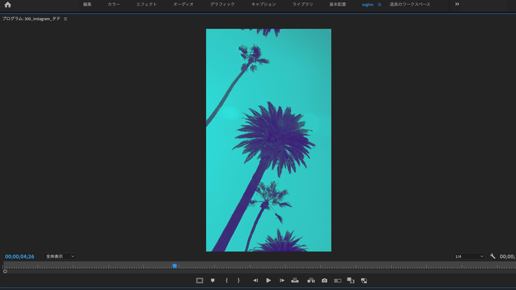
Task: Switch to the カラー workspace tab
Action: pos(114,4)
